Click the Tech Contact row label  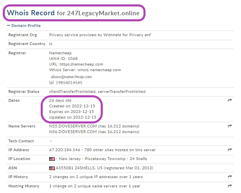tap(21, 141)
